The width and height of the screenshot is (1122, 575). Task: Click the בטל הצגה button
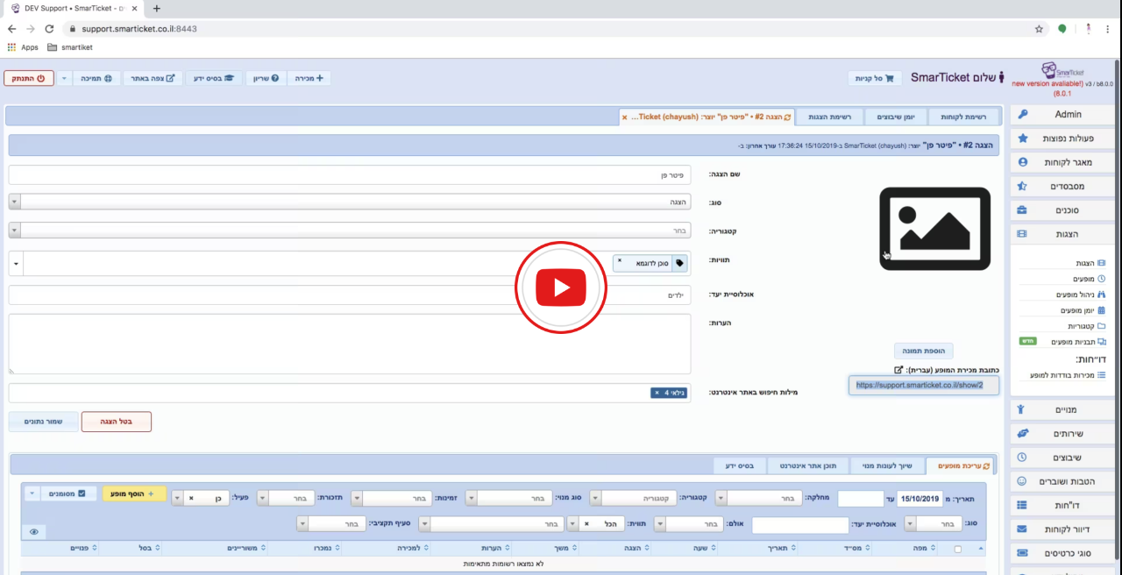[x=116, y=422]
